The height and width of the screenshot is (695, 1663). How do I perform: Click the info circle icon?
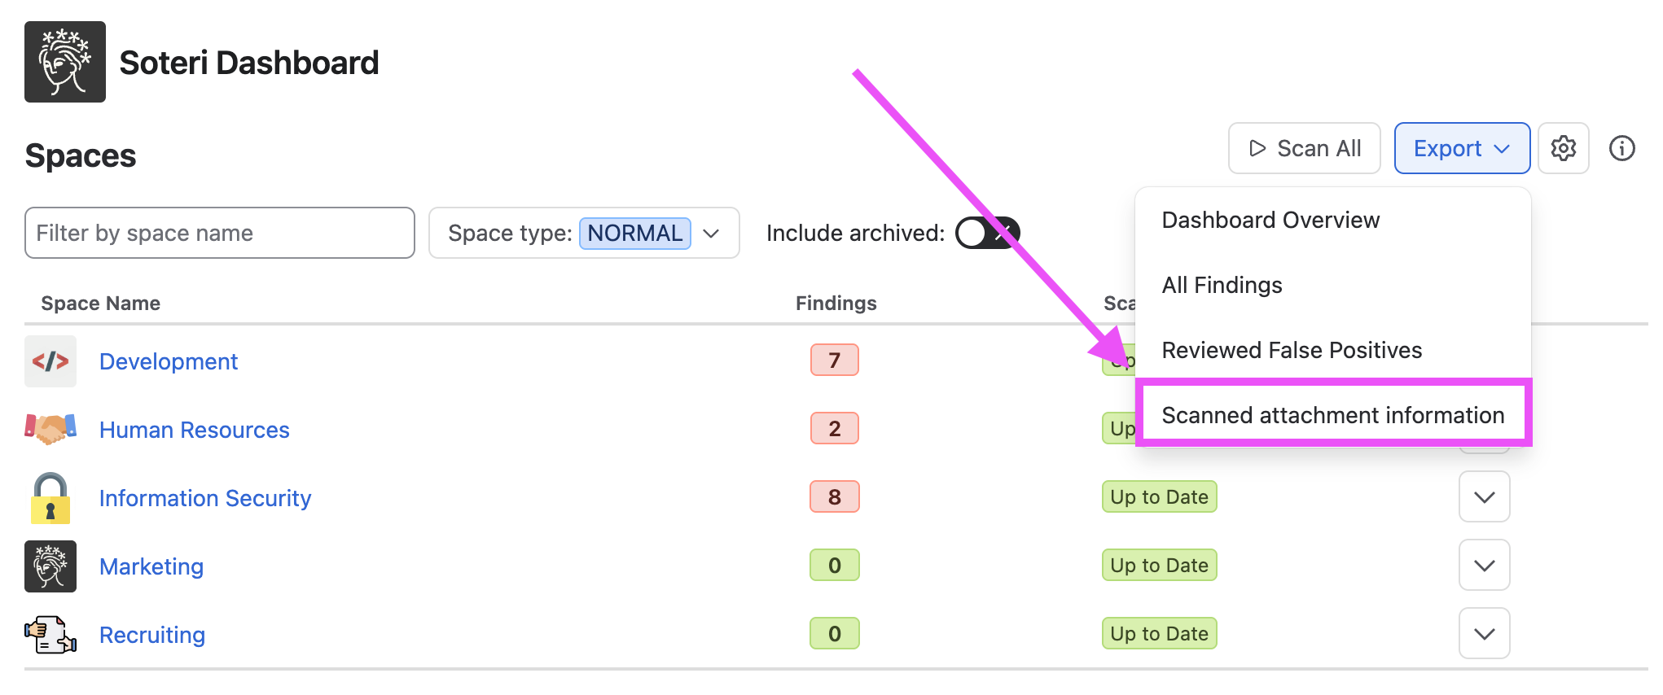pos(1621,148)
